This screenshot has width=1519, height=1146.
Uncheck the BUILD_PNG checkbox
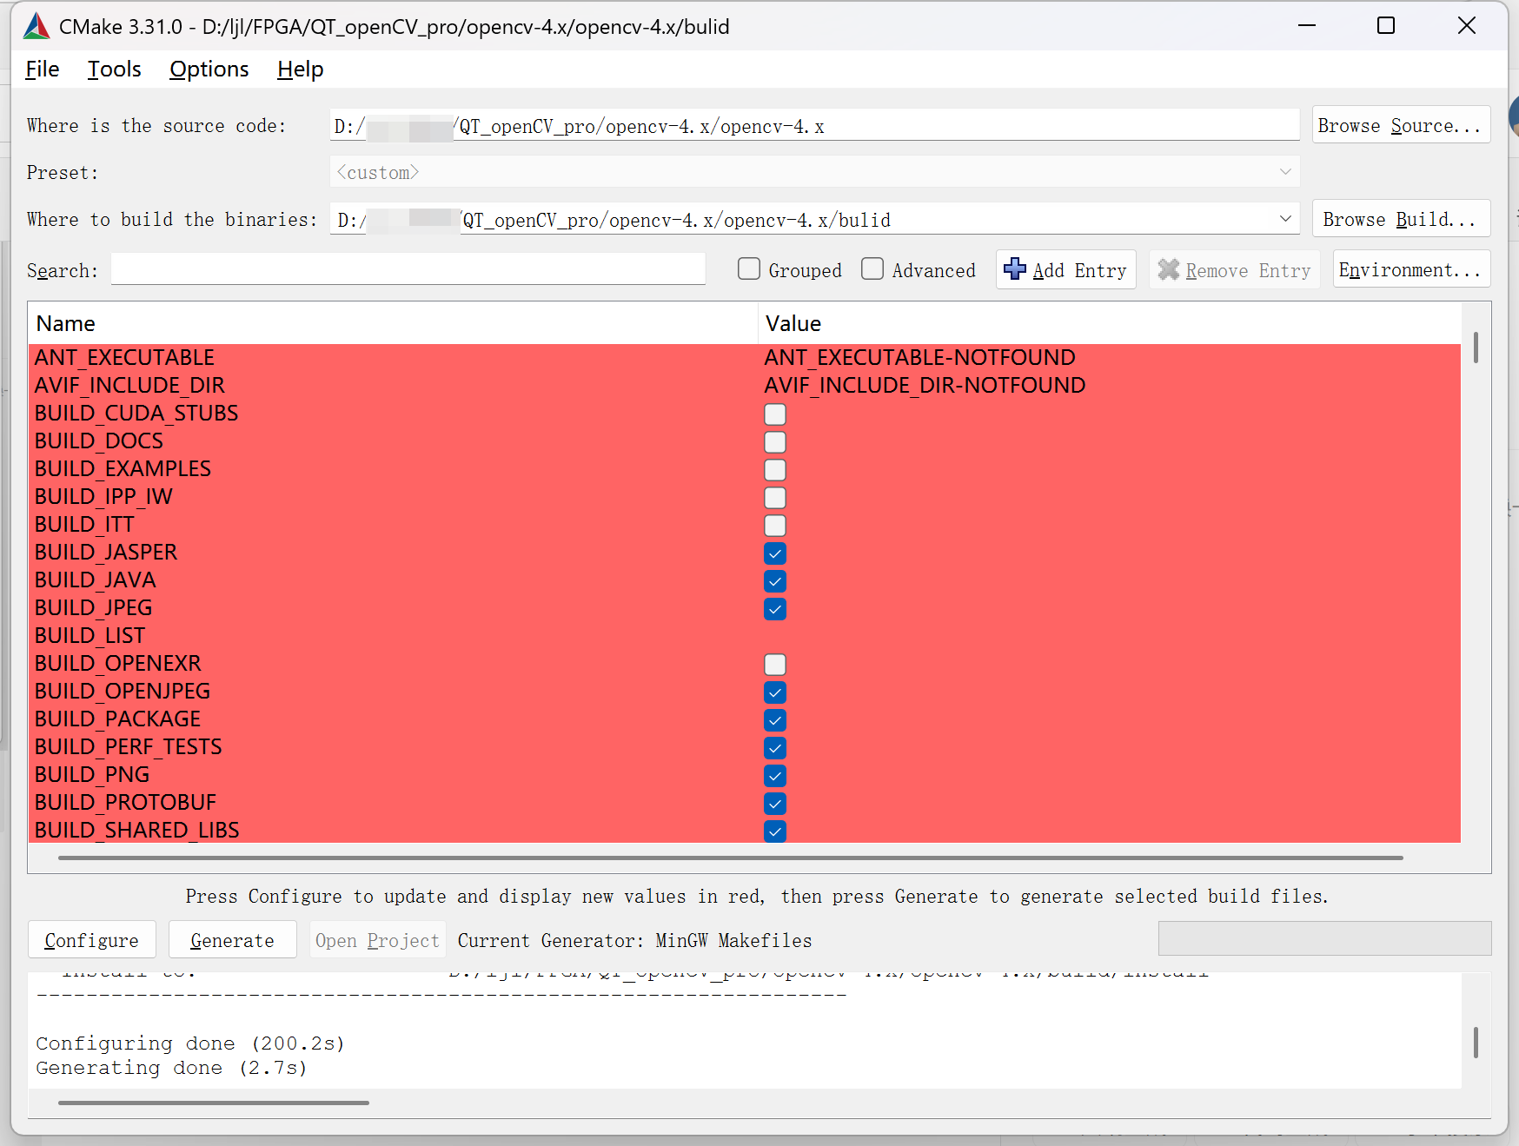775,776
